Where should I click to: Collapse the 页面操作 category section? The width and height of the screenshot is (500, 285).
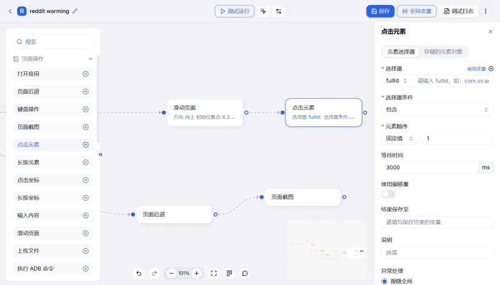tap(91, 59)
